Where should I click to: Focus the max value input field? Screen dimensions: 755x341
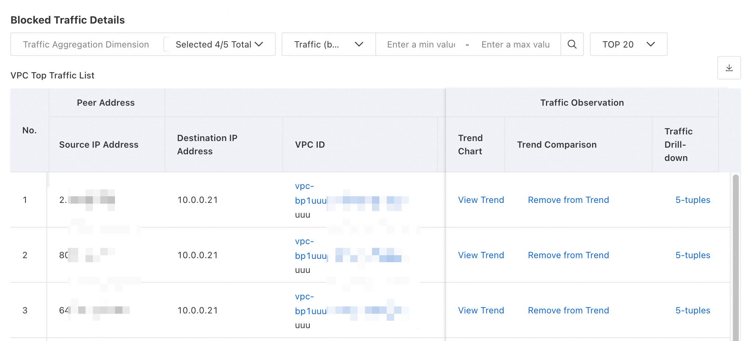(515, 45)
